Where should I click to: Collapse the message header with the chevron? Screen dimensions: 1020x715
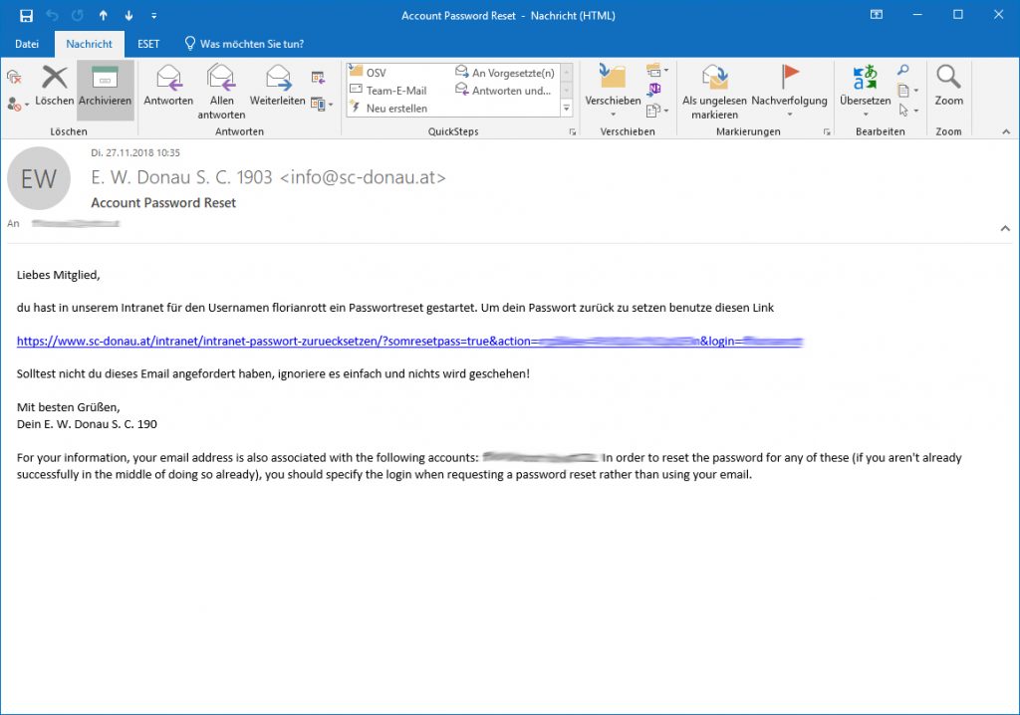pos(1005,228)
